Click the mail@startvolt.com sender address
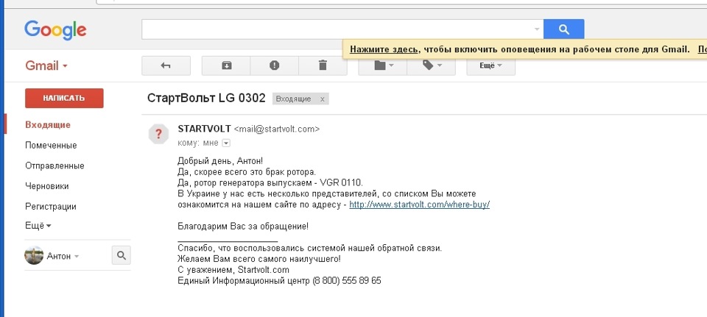This screenshot has height=317, width=707. tap(277, 129)
